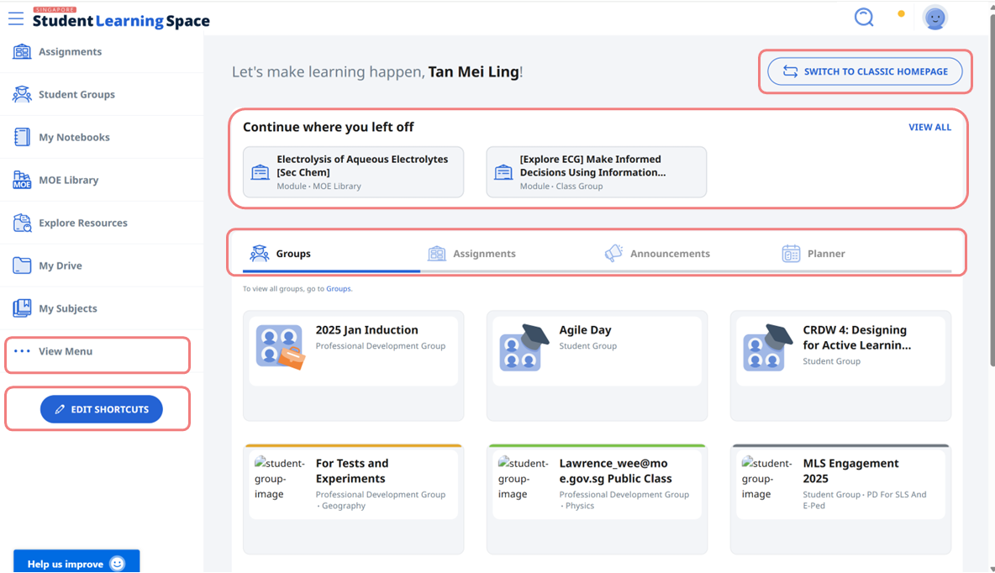Open the Planner tab
Viewport: 995px width, 573px height.
[x=825, y=254]
